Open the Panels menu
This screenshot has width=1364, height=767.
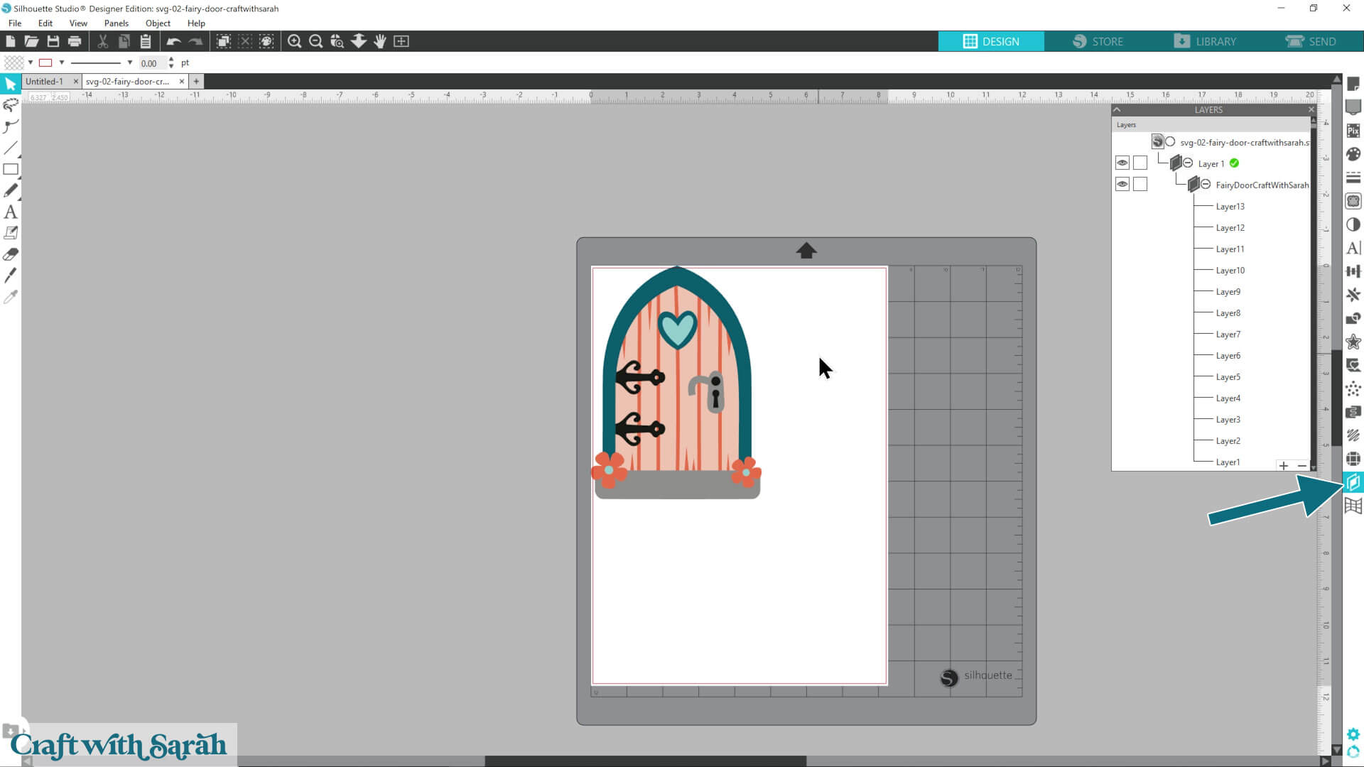116,23
